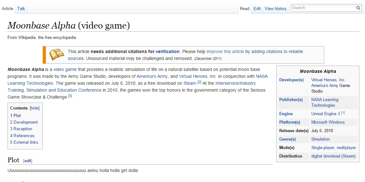
Task: Click footnote reference [3]
Action: coord(70,96)
